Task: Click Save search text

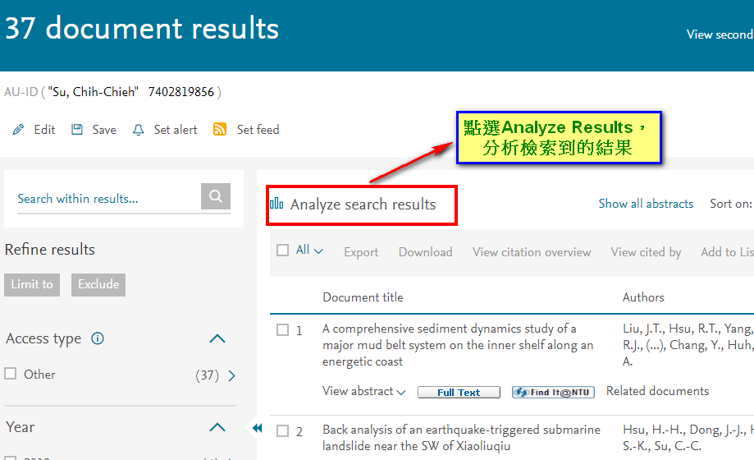Action: 104,130
